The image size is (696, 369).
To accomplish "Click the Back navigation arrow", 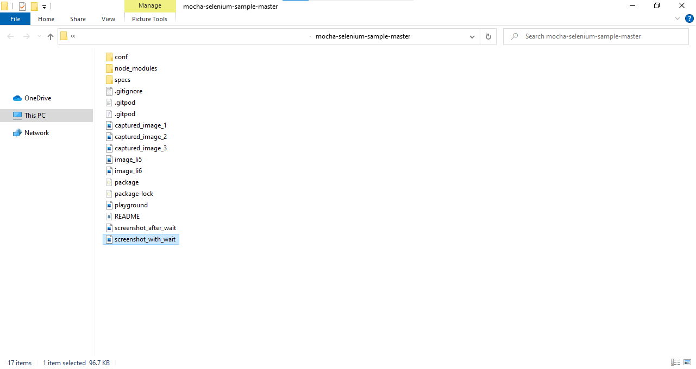I will coord(10,36).
